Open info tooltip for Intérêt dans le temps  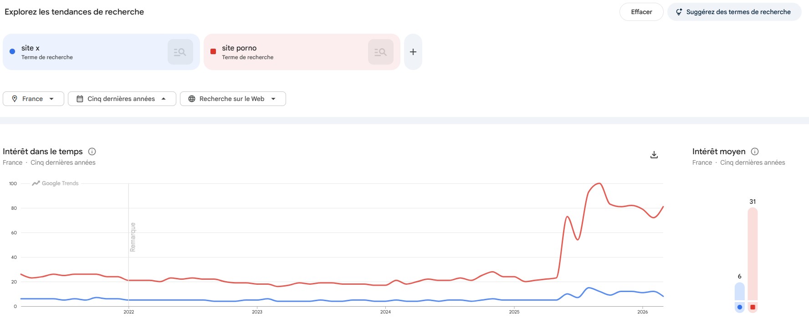(x=92, y=151)
